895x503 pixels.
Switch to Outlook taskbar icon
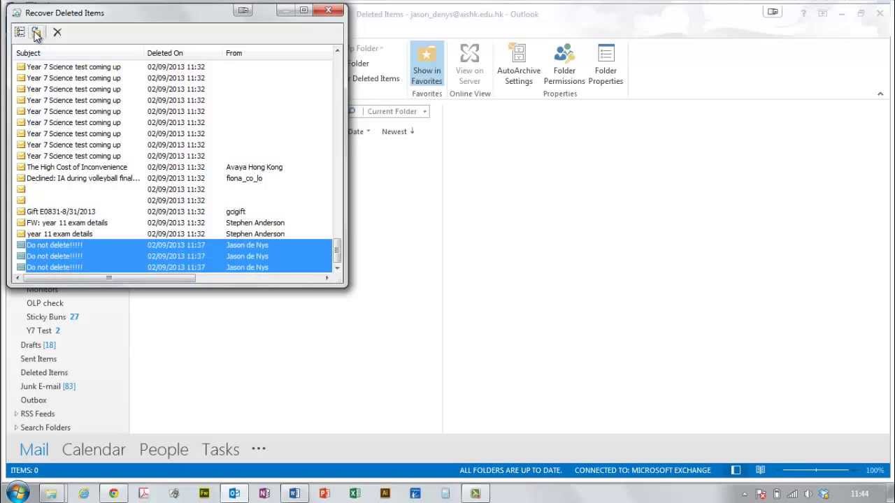tap(234, 493)
